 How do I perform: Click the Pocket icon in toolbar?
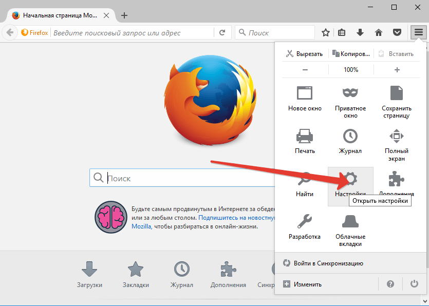coord(397,32)
